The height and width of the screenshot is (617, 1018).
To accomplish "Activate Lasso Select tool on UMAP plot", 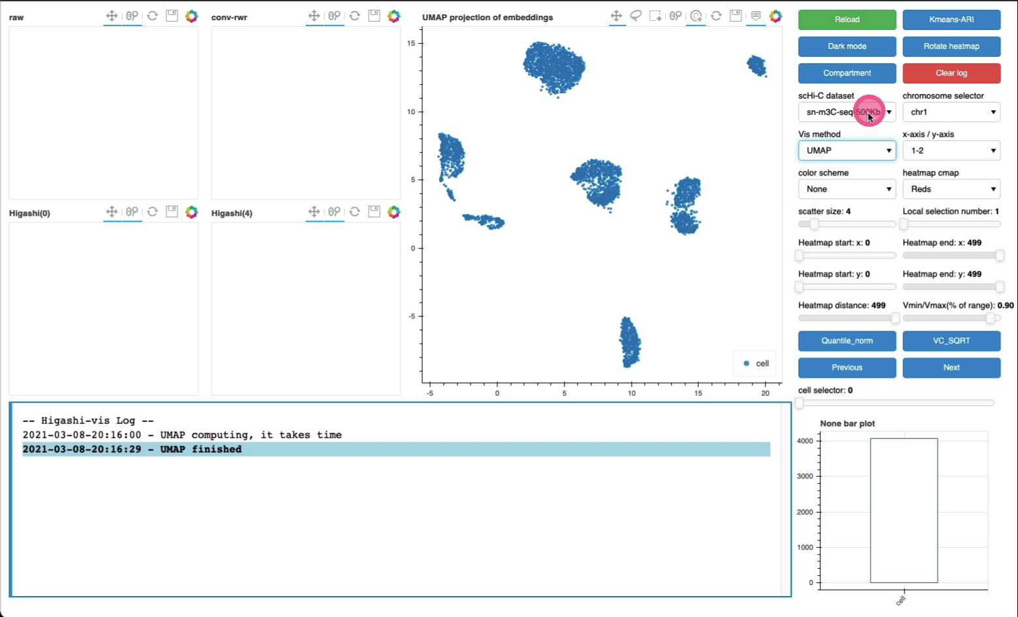I will point(636,16).
